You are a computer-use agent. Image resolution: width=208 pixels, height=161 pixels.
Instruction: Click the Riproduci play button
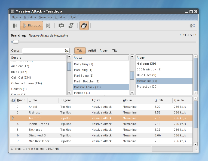(32, 26)
